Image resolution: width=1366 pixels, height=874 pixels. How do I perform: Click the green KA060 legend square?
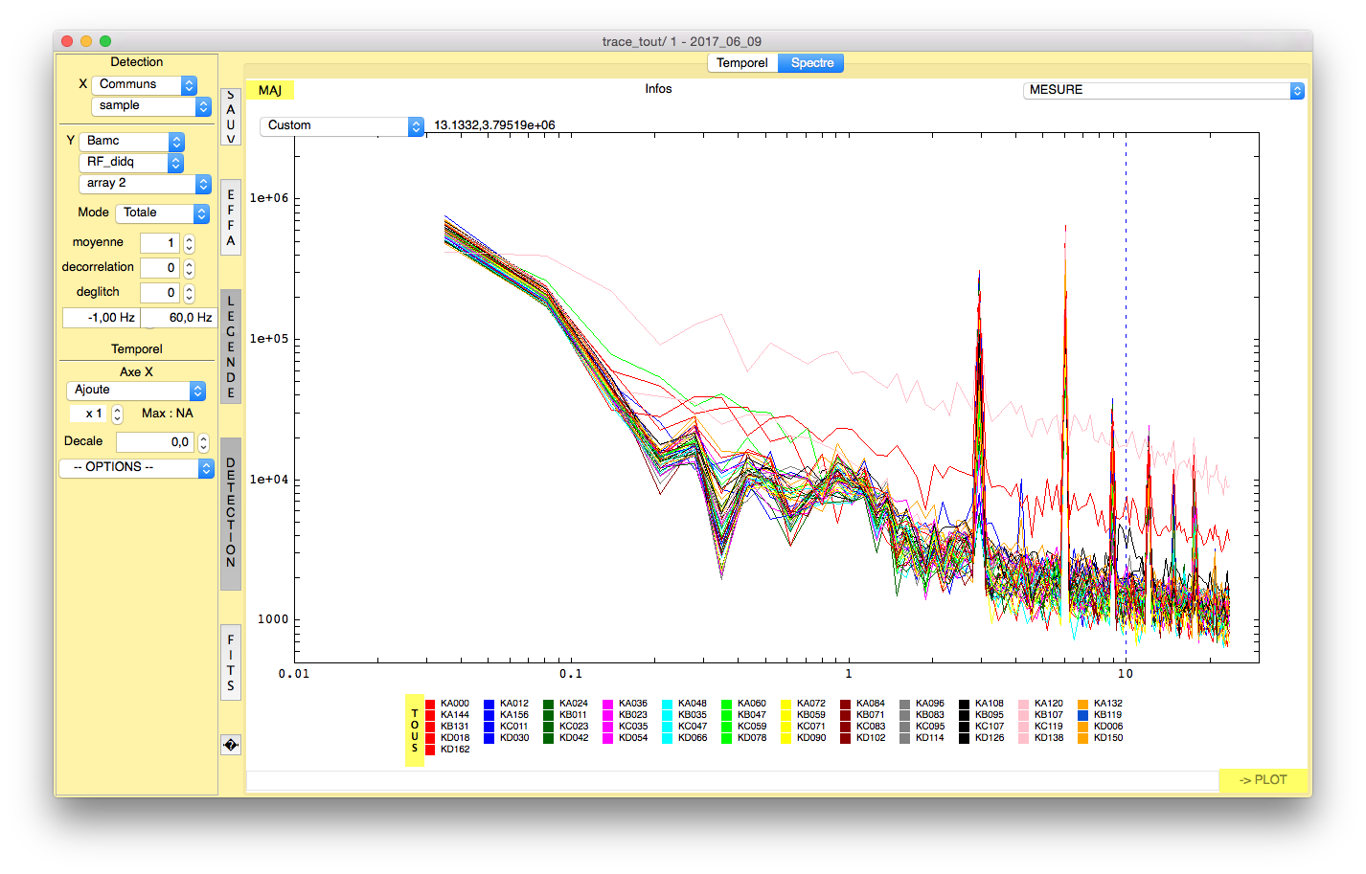pyautogui.click(x=727, y=704)
